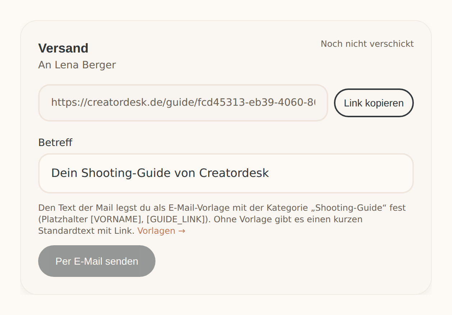Viewport: 452px width, 315px height.
Task: Click into the Betreff subject field
Action: (226, 173)
